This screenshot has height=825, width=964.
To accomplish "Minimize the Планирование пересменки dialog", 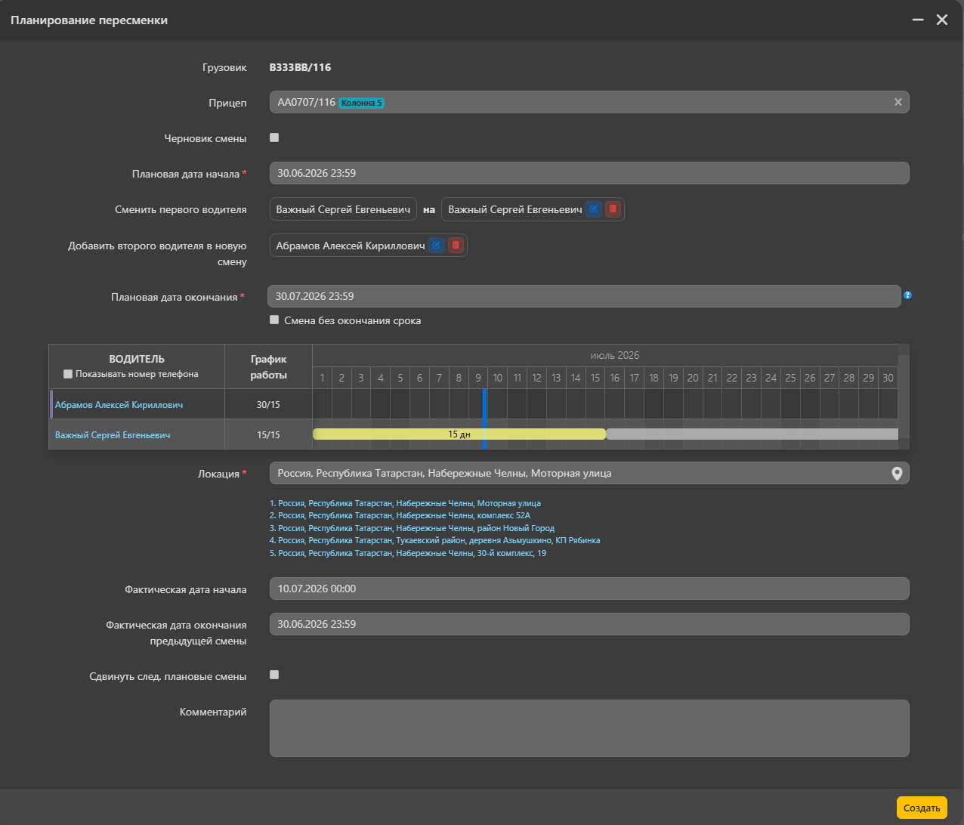I will (918, 20).
